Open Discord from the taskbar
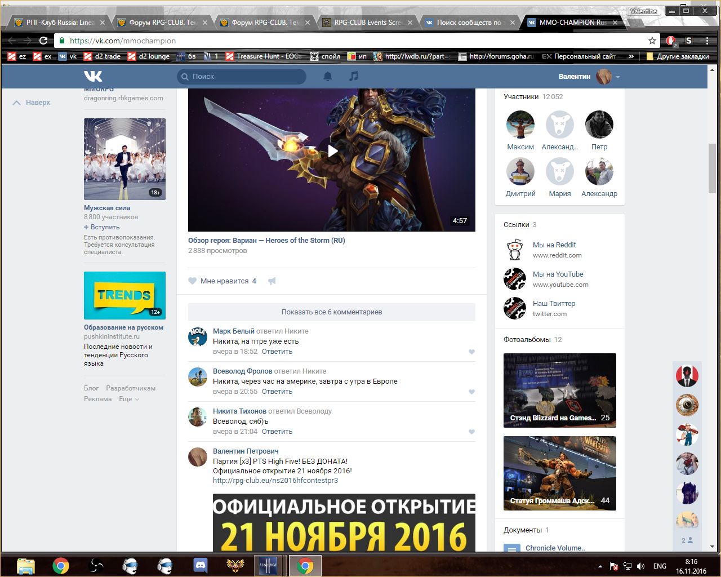This screenshot has height=577, width=721. (201, 566)
